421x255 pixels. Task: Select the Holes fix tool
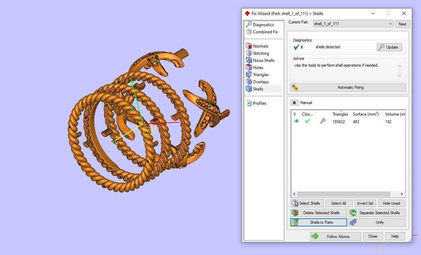tap(258, 67)
